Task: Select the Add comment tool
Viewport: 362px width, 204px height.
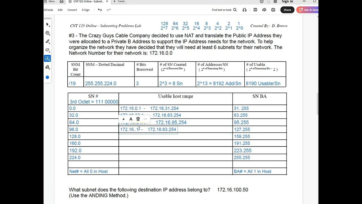Action: tap(48, 33)
